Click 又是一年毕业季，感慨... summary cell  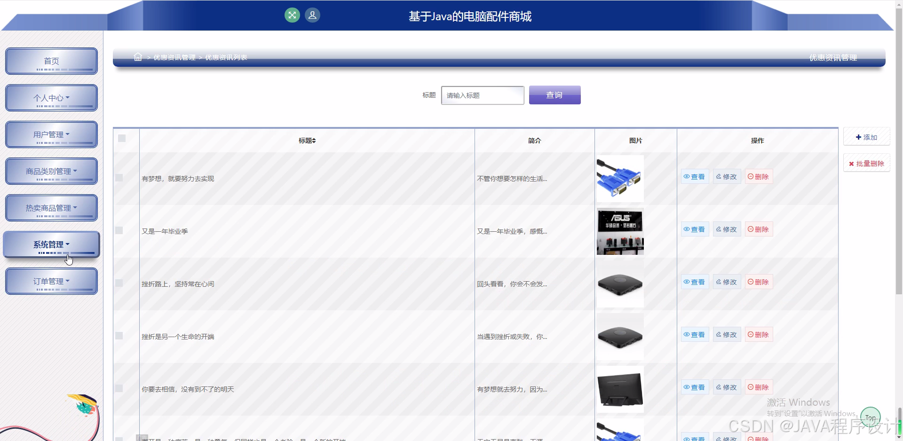pyautogui.click(x=512, y=231)
